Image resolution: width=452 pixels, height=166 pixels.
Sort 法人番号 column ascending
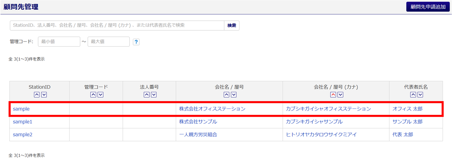(x=146, y=94)
